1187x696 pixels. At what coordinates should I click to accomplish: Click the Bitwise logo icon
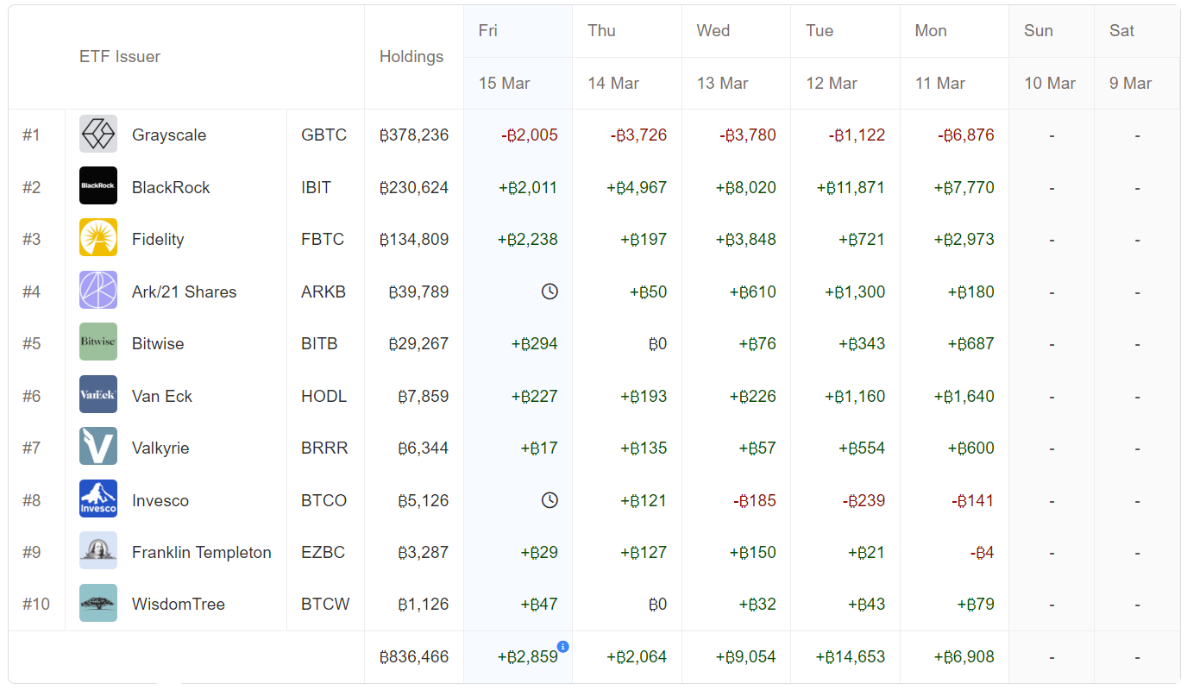tap(97, 342)
